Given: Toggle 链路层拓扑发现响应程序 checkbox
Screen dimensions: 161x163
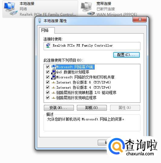Looking at the screenshot, I should point(48,97).
